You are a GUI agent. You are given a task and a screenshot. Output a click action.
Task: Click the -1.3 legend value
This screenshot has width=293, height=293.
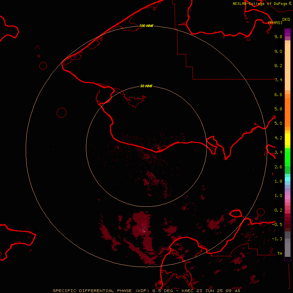pos(277,239)
